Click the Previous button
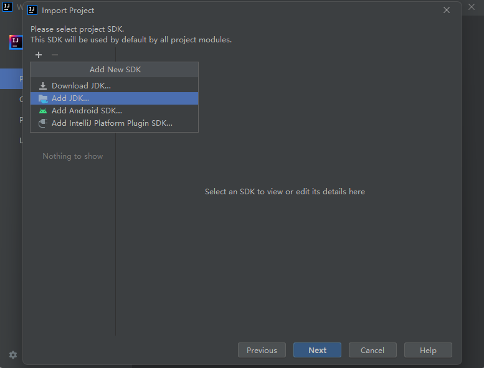The image size is (484, 368). 262,350
